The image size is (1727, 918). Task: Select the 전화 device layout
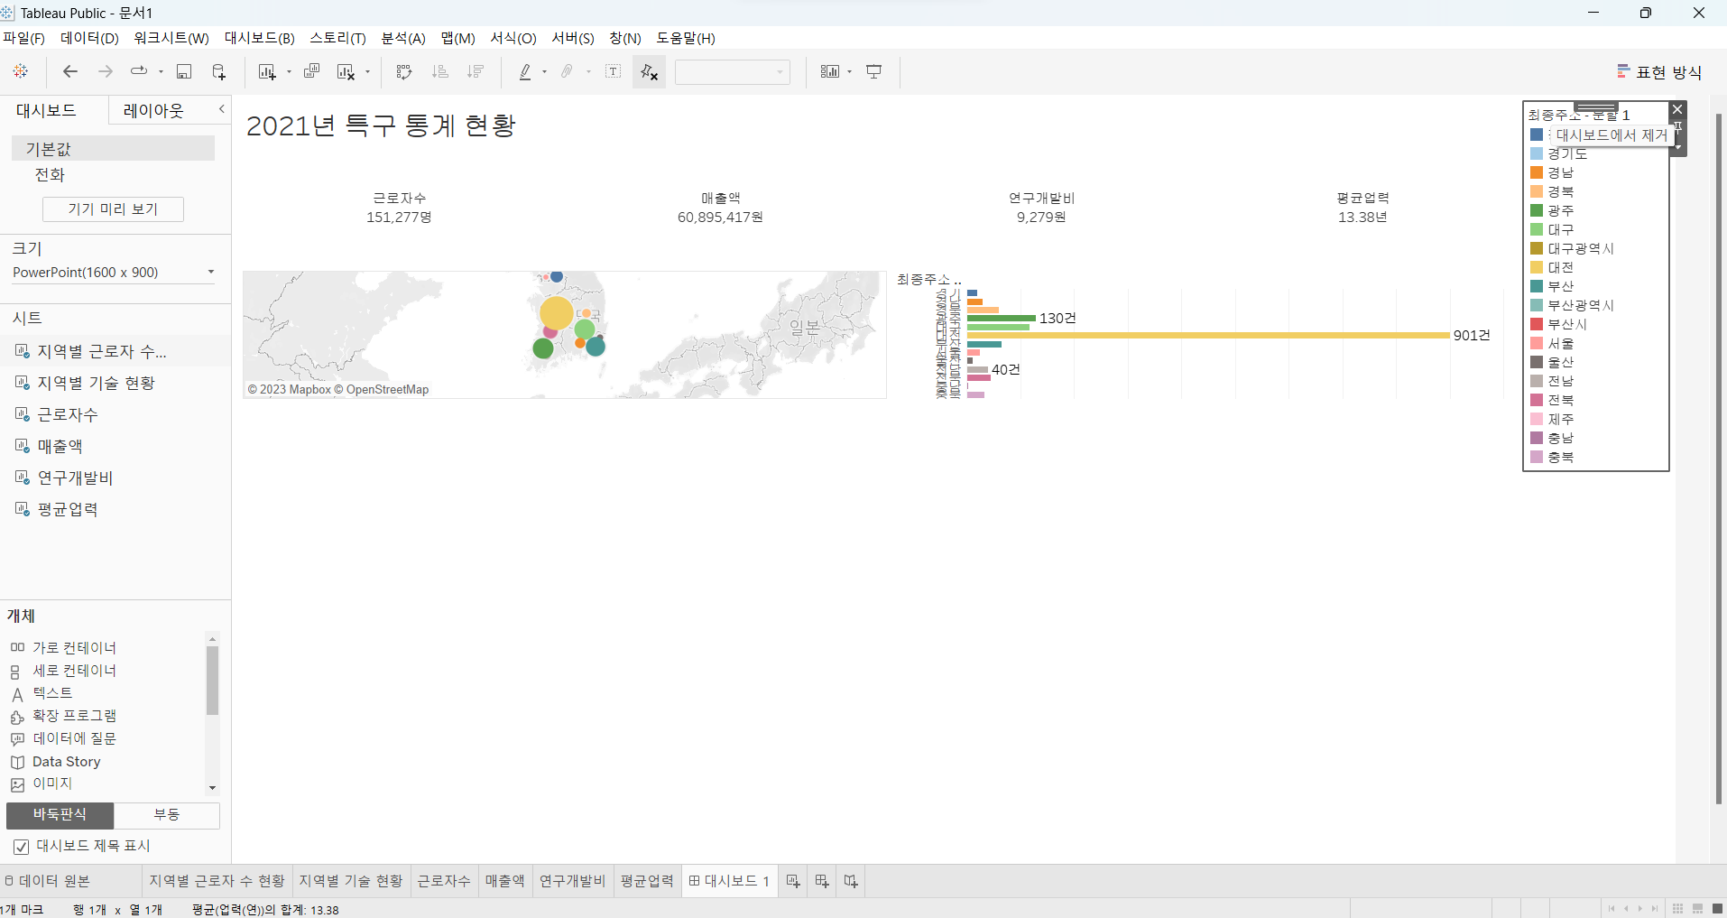[50, 175]
